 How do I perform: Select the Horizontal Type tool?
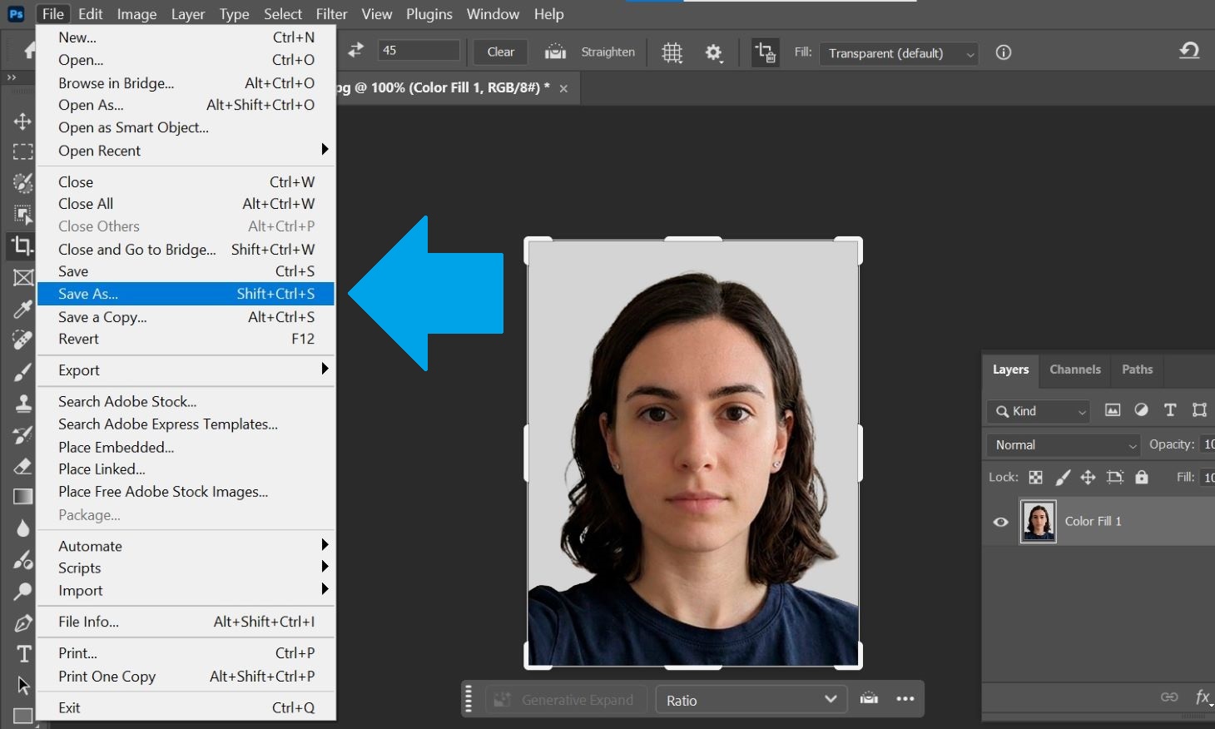[x=22, y=654]
